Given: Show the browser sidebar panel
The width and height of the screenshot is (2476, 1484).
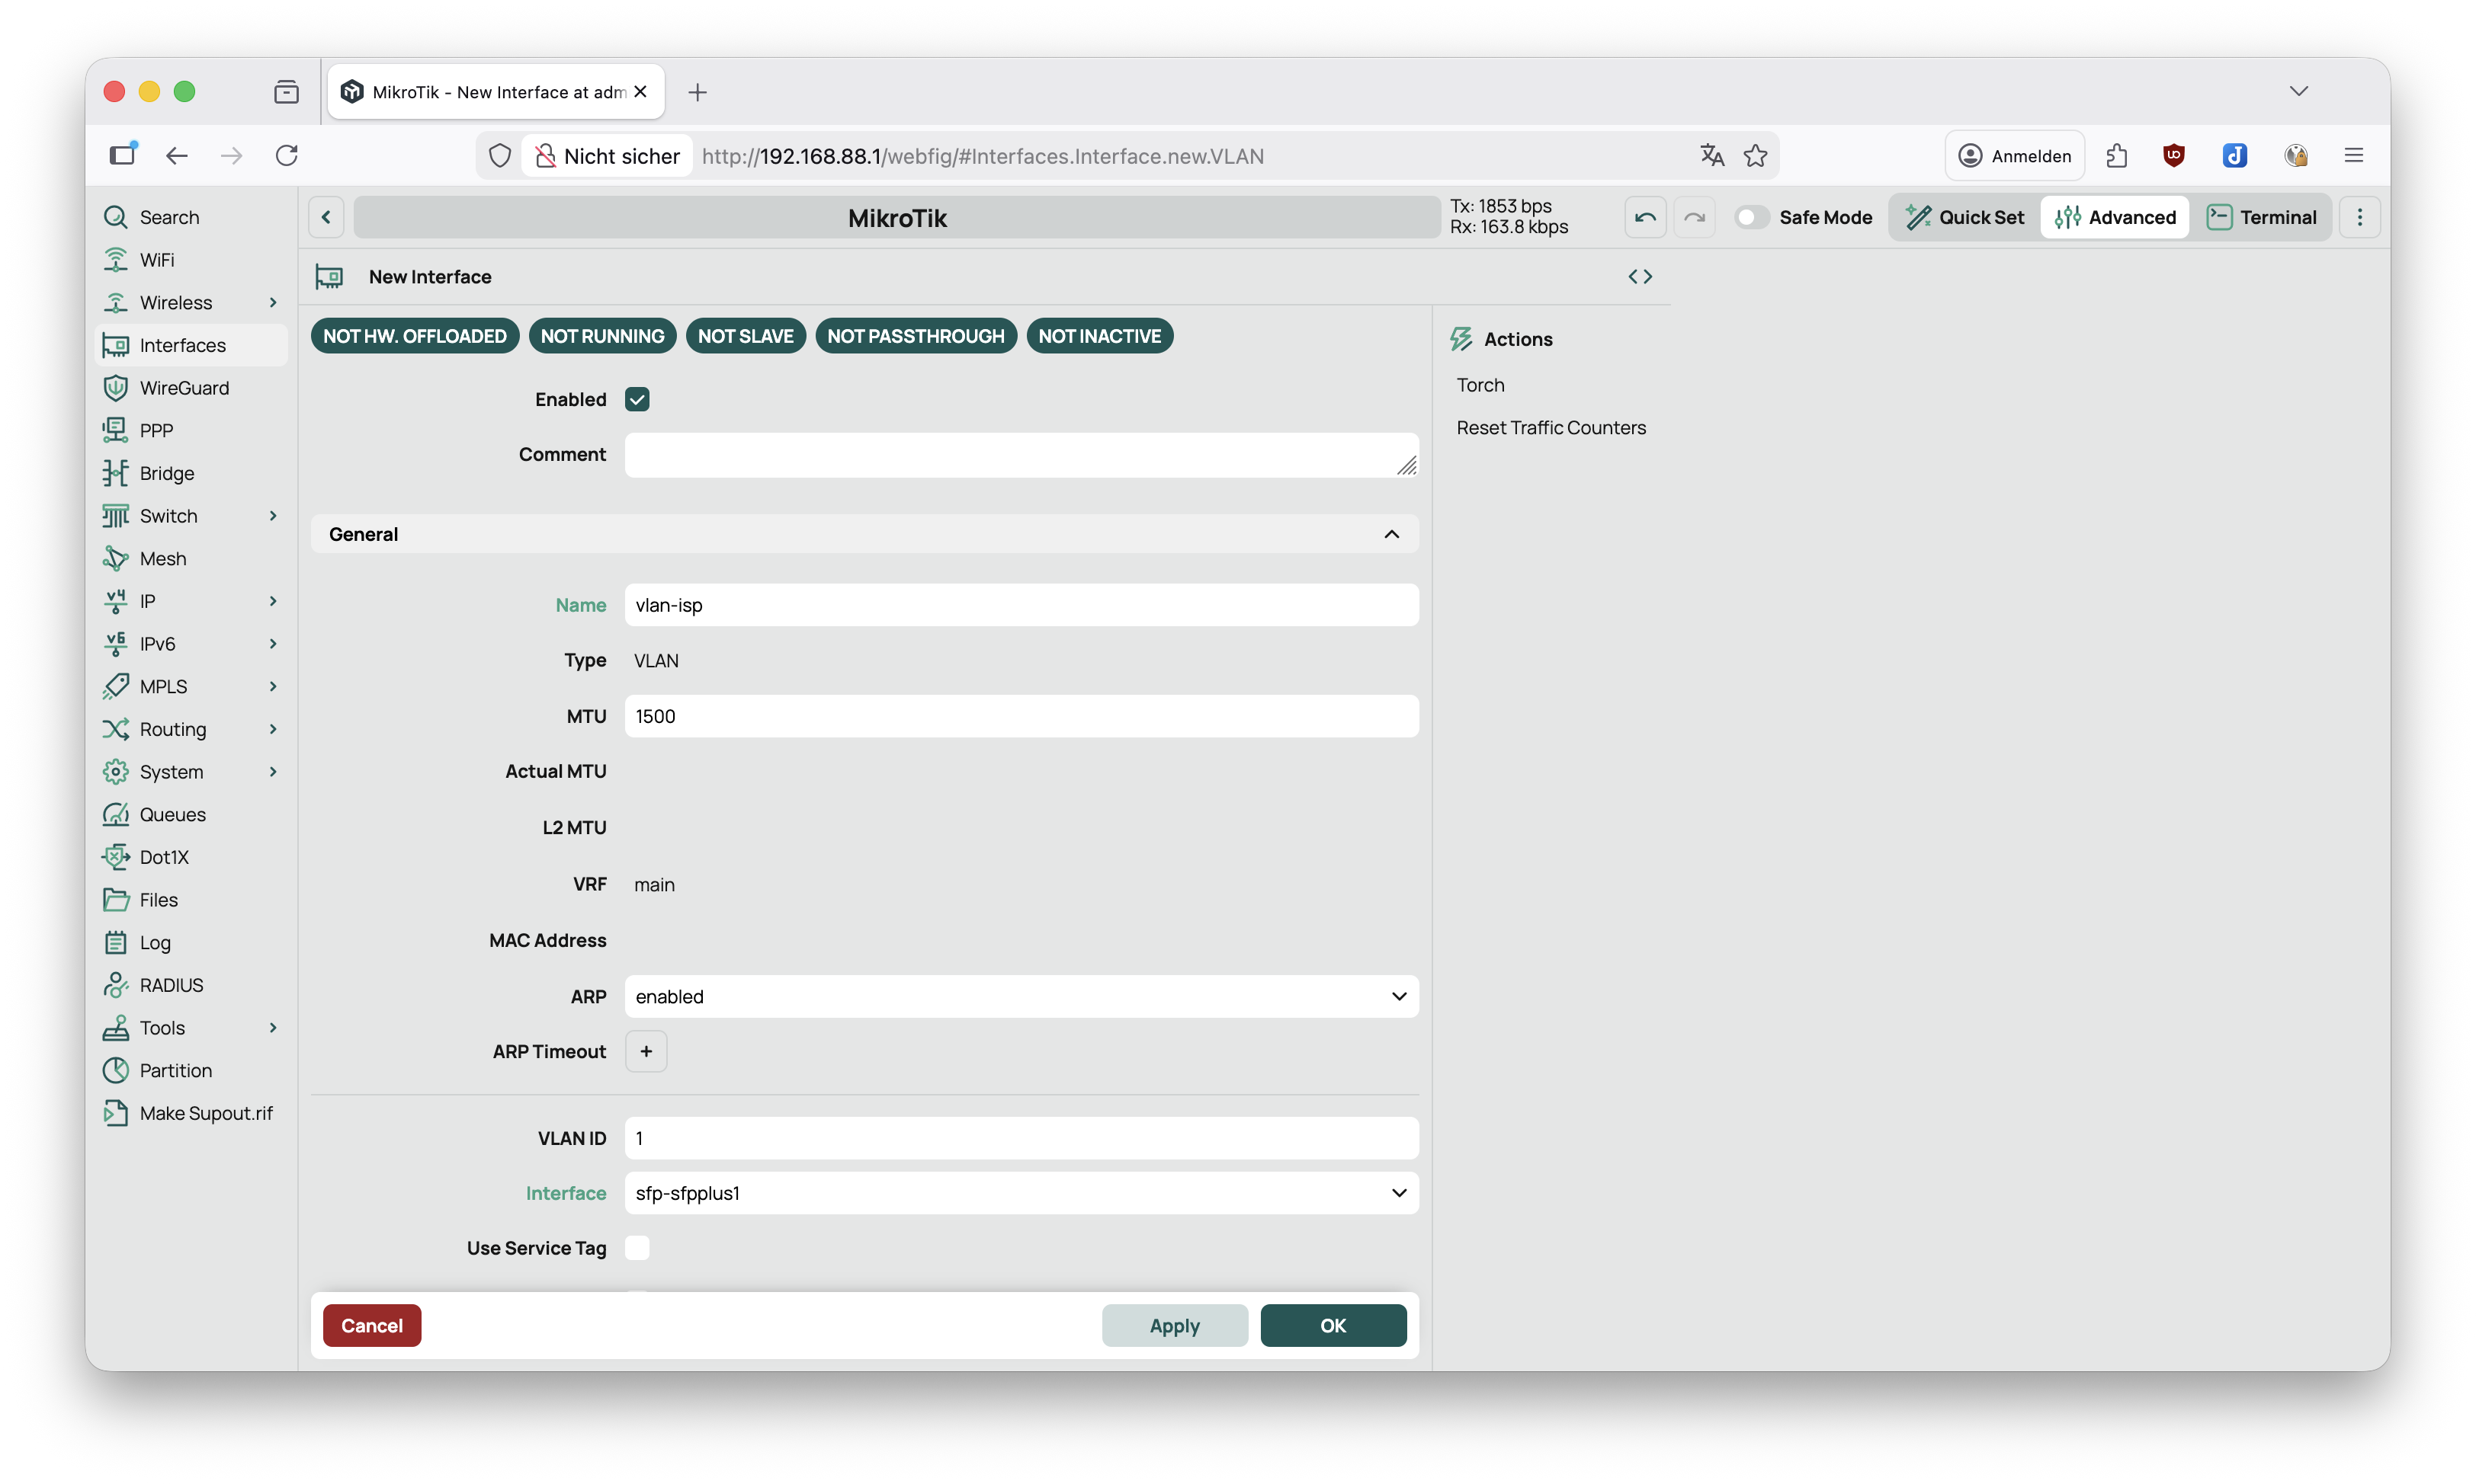Looking at the screenshot, I should 123,154.
